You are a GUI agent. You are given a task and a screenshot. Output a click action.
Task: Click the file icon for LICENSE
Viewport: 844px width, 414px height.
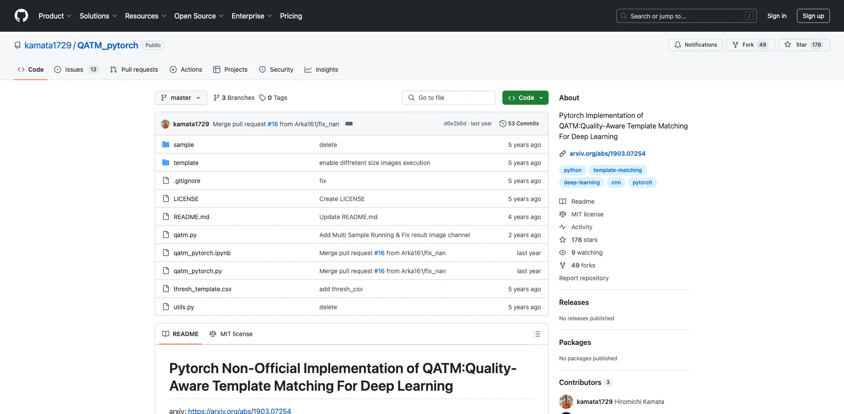coord(166,198)
